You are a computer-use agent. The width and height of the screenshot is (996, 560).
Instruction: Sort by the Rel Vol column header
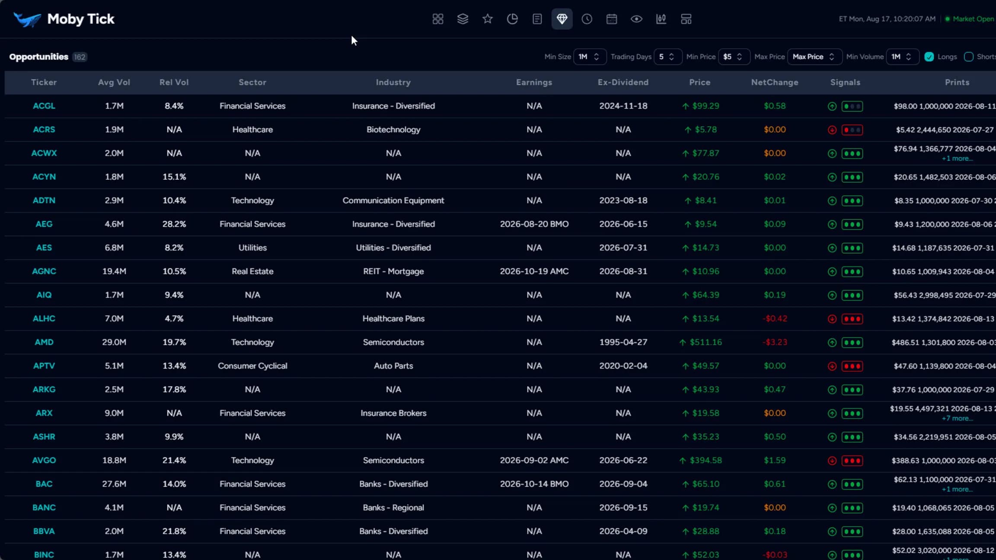tap(174, 82)
